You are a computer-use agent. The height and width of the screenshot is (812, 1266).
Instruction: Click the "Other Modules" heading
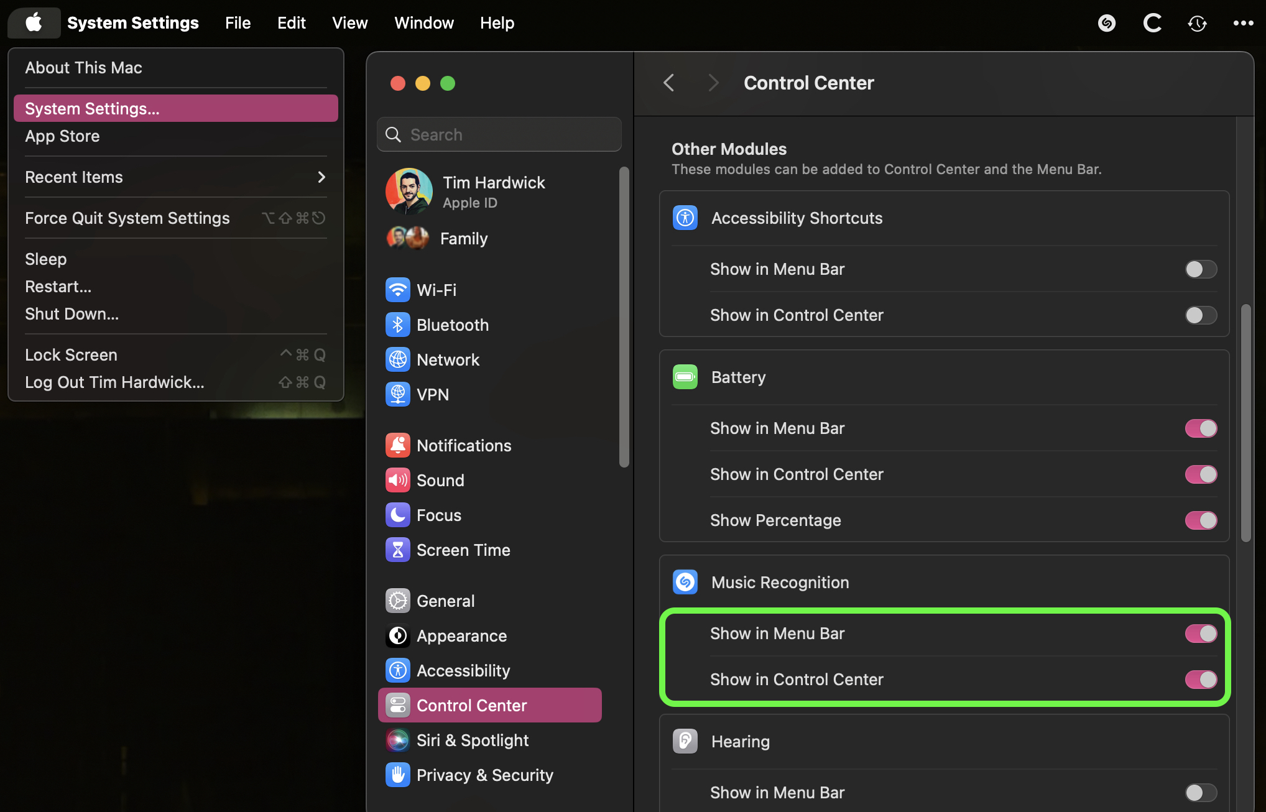pos(729,149)
